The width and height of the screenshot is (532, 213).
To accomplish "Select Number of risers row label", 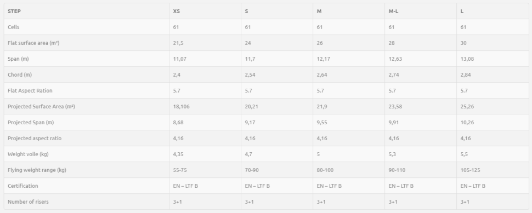I will click(28, 202).
